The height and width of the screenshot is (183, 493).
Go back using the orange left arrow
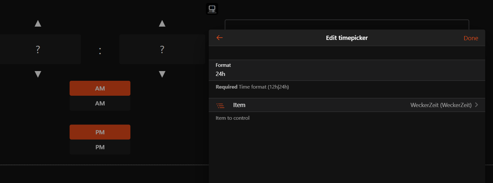pyautogui.click(x=220, y=38)
